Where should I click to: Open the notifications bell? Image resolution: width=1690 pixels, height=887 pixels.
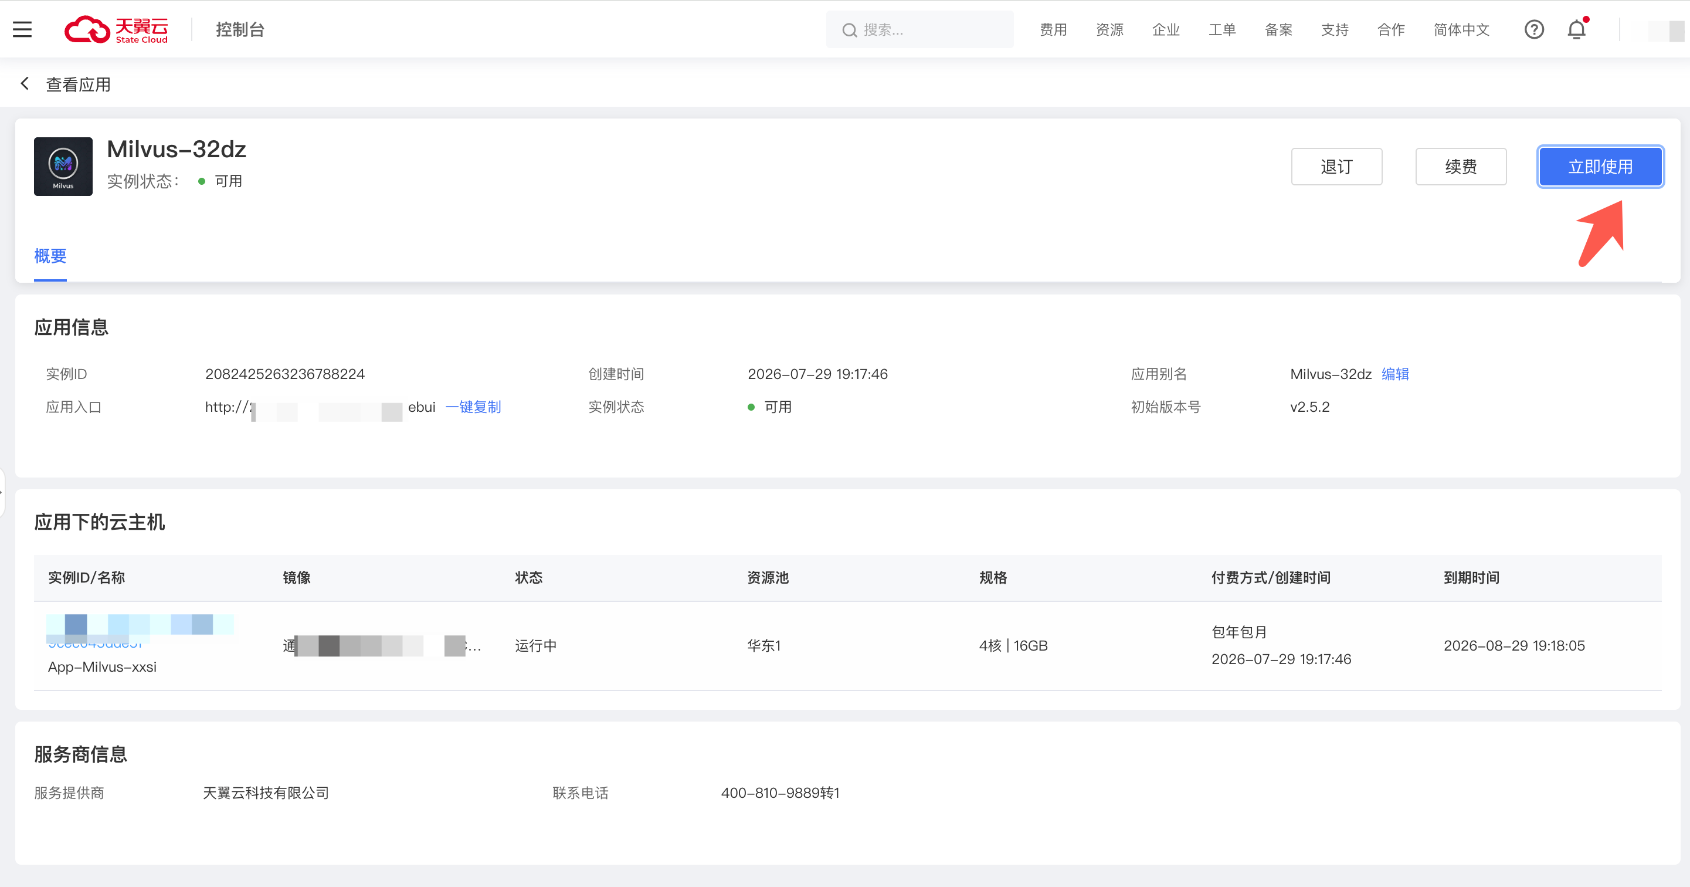coord(1577,29)
